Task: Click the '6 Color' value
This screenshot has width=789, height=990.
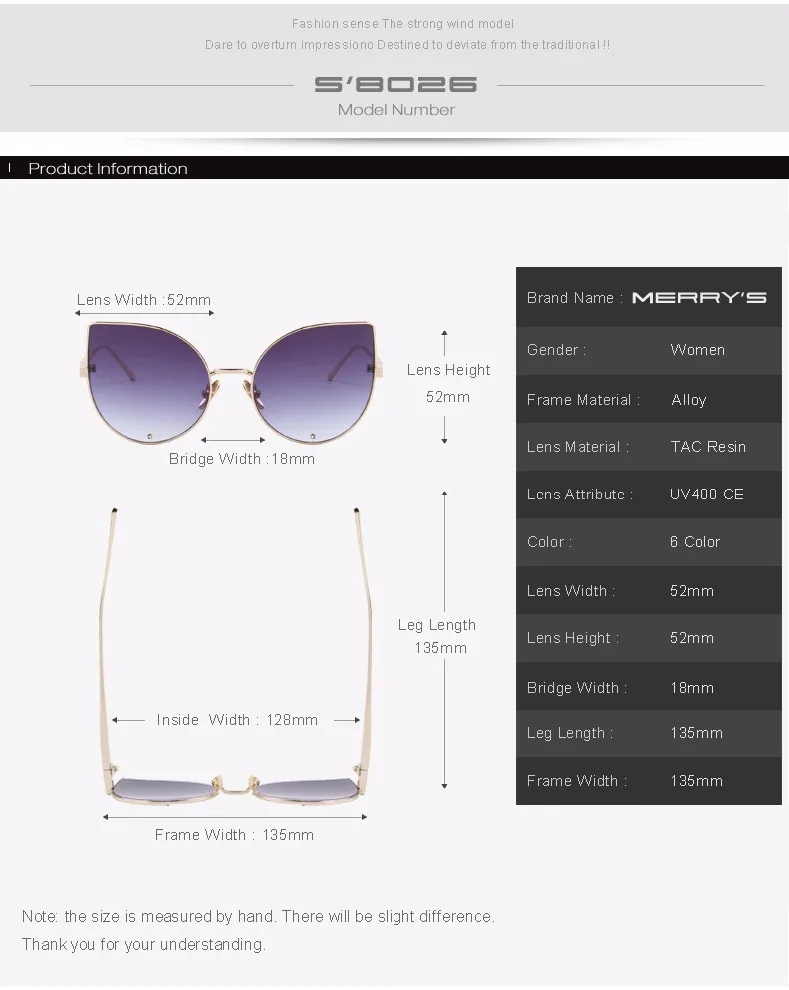Action: click(695, 542)
